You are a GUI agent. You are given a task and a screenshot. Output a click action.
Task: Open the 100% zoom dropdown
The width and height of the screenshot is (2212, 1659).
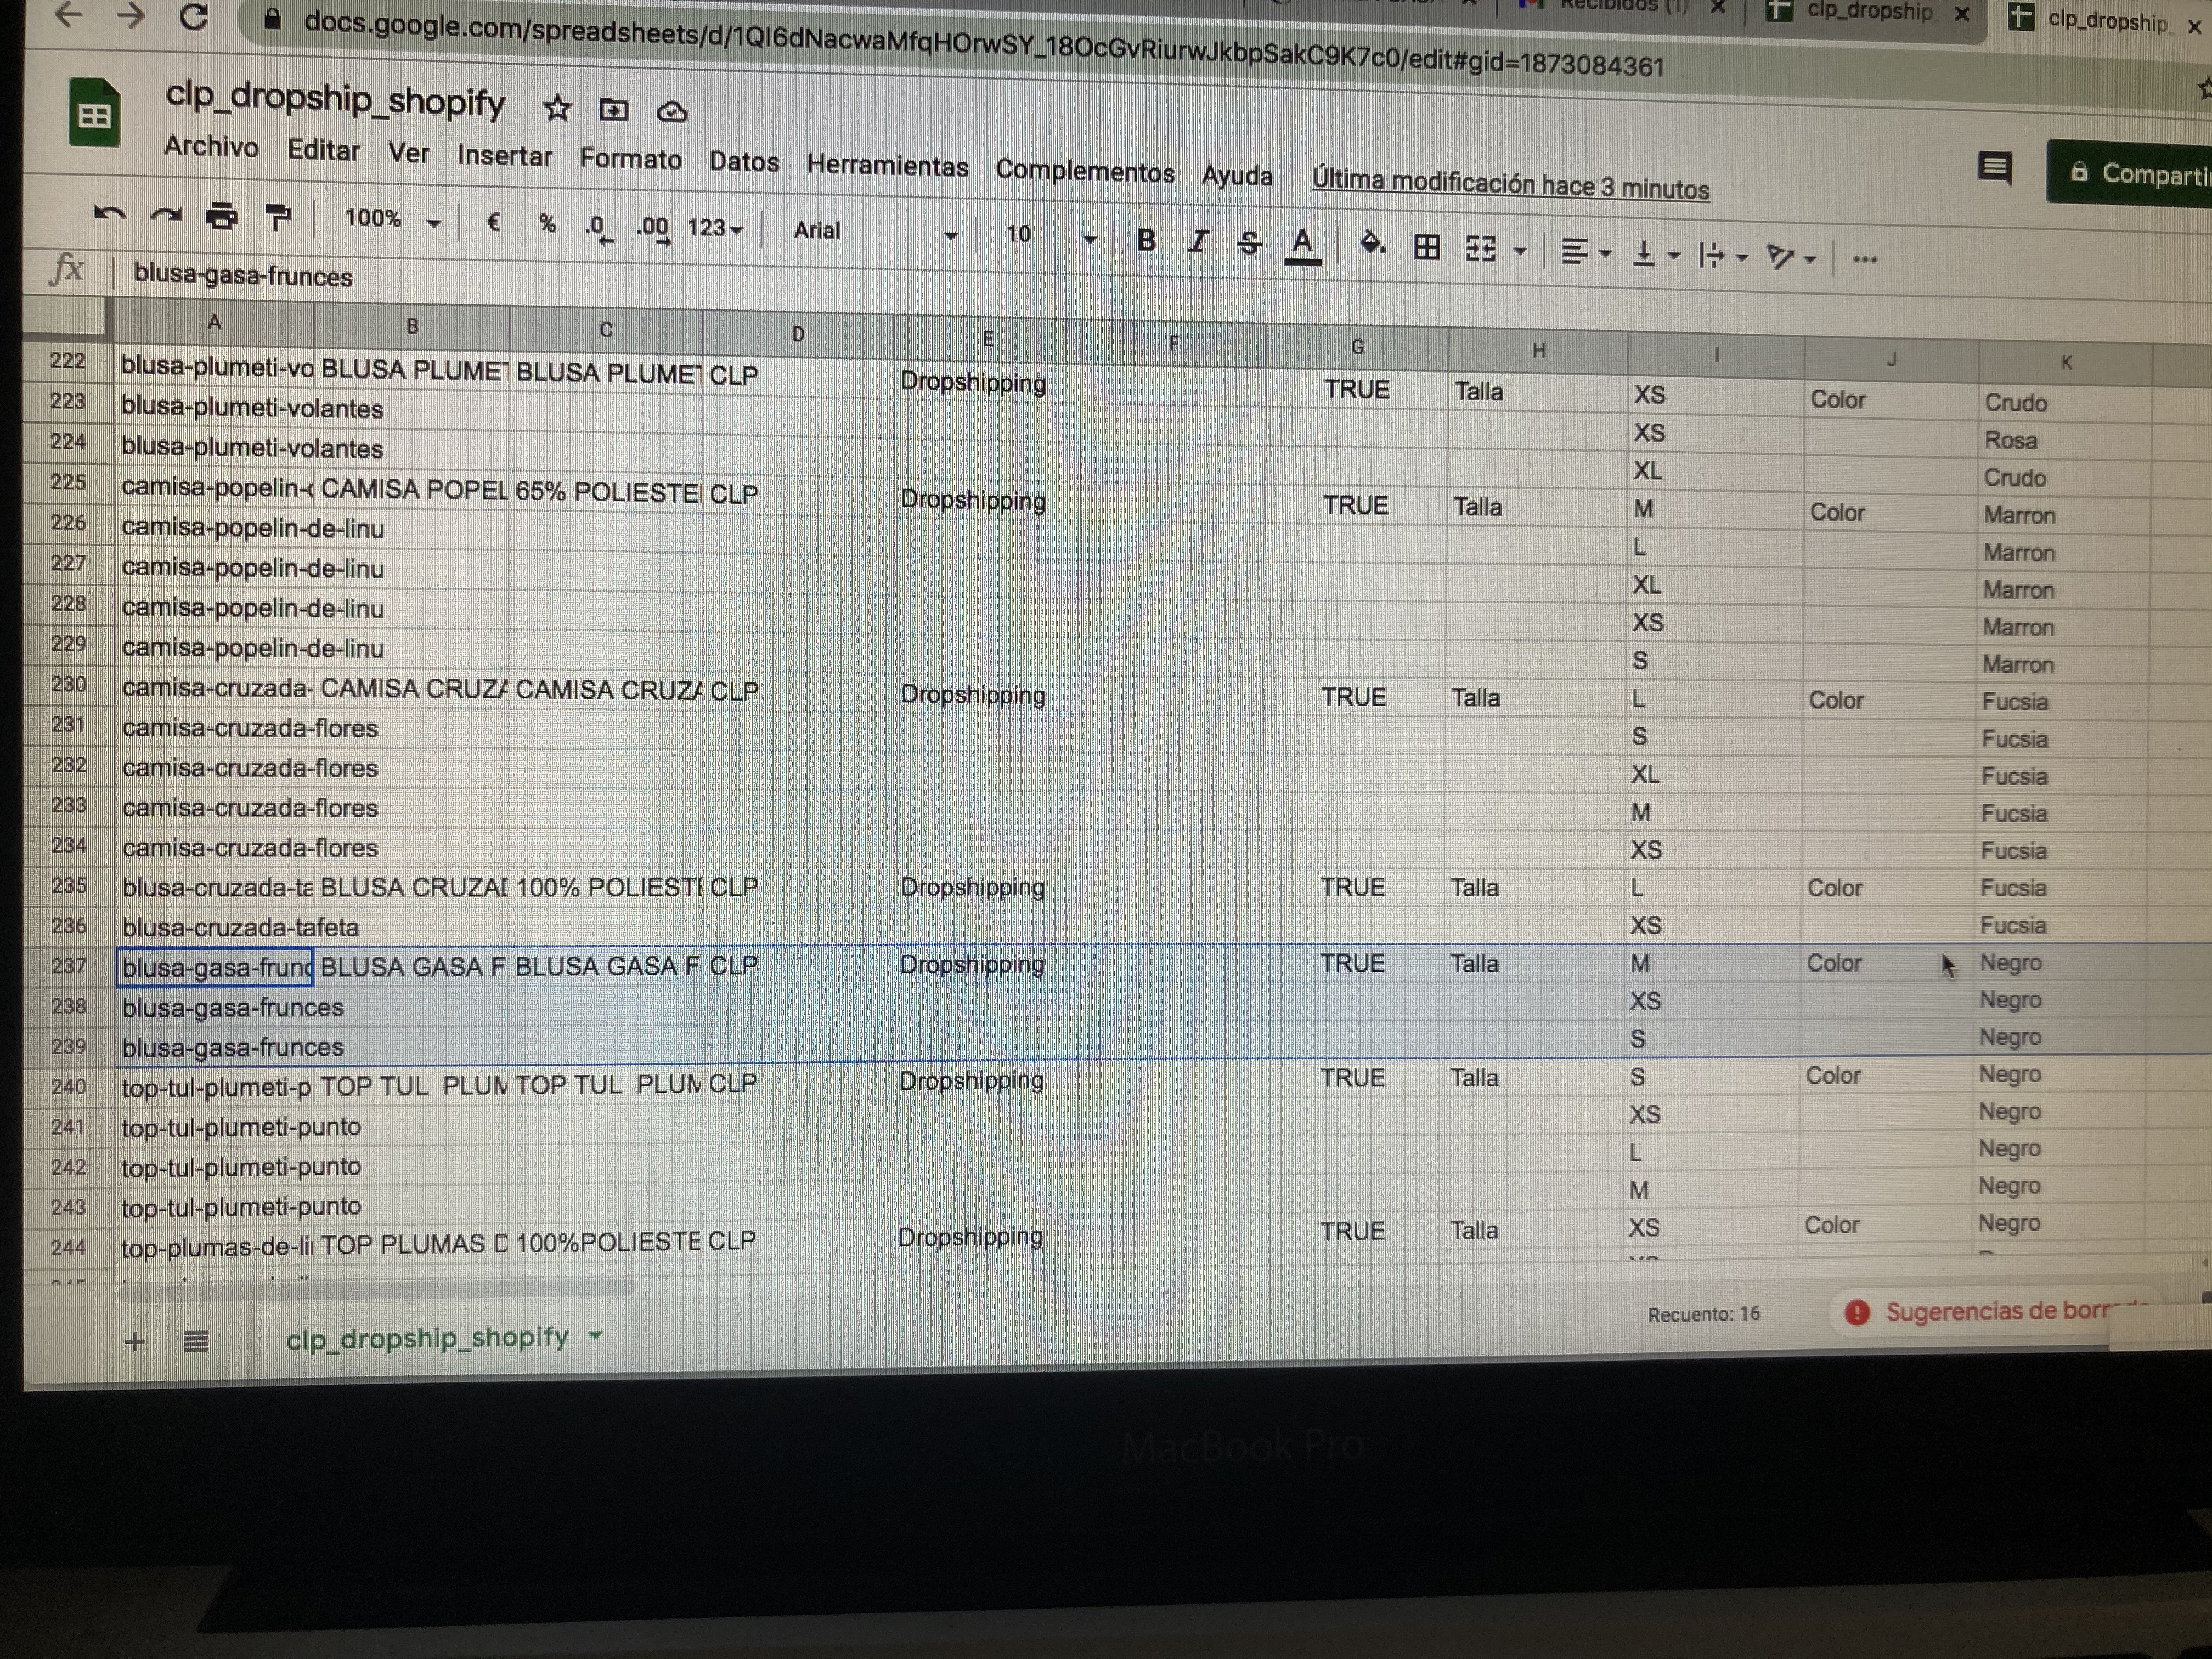(392, 220)
